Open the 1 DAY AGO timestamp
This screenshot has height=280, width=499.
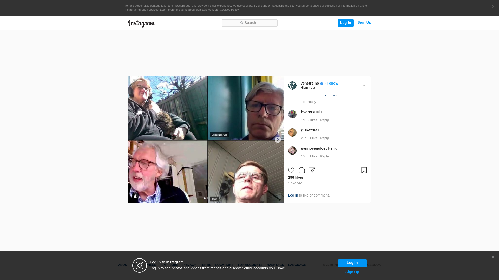point(295,183)
